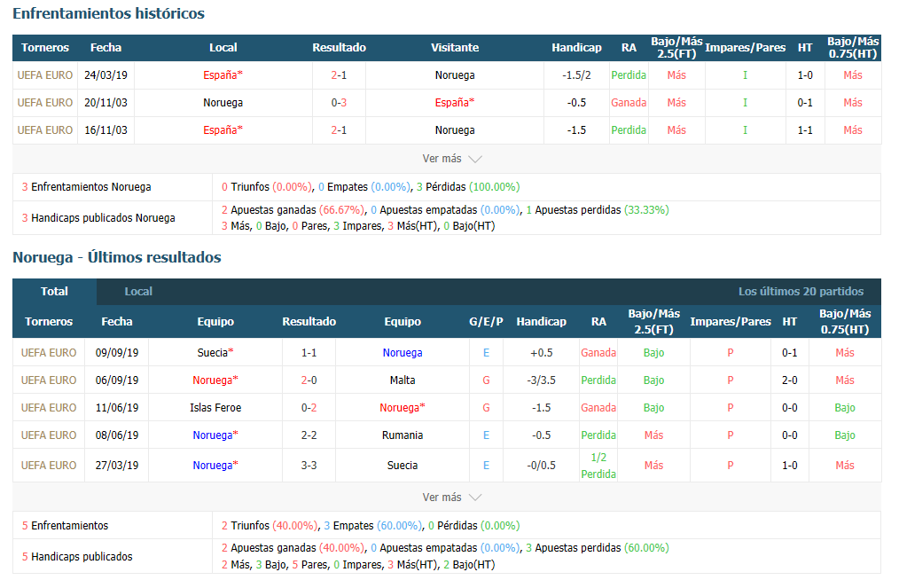This screenshot has height=580, width=899.
Task: Click result 2-2 of Noruega vs Rumania
Action: click(x=309, y=435)
